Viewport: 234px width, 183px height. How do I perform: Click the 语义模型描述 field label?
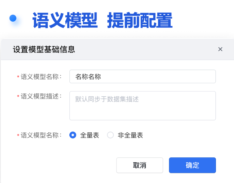[41, 96]
